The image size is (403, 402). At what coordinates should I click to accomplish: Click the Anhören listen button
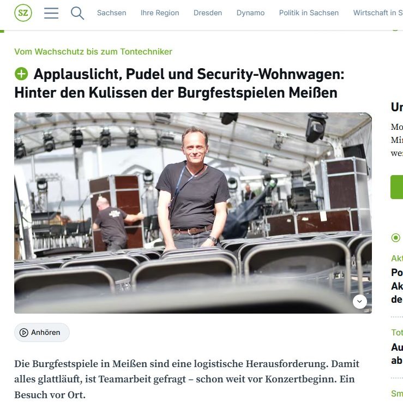point(41,332)
